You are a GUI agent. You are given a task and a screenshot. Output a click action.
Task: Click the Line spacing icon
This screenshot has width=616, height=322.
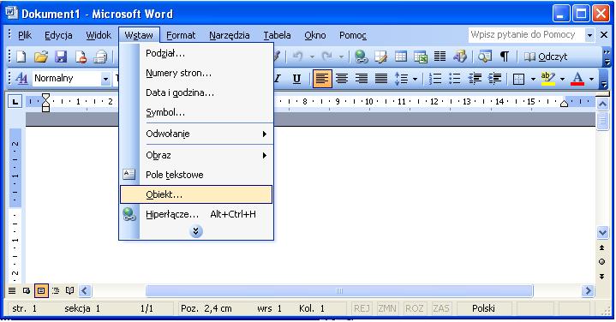pos(401,79)
